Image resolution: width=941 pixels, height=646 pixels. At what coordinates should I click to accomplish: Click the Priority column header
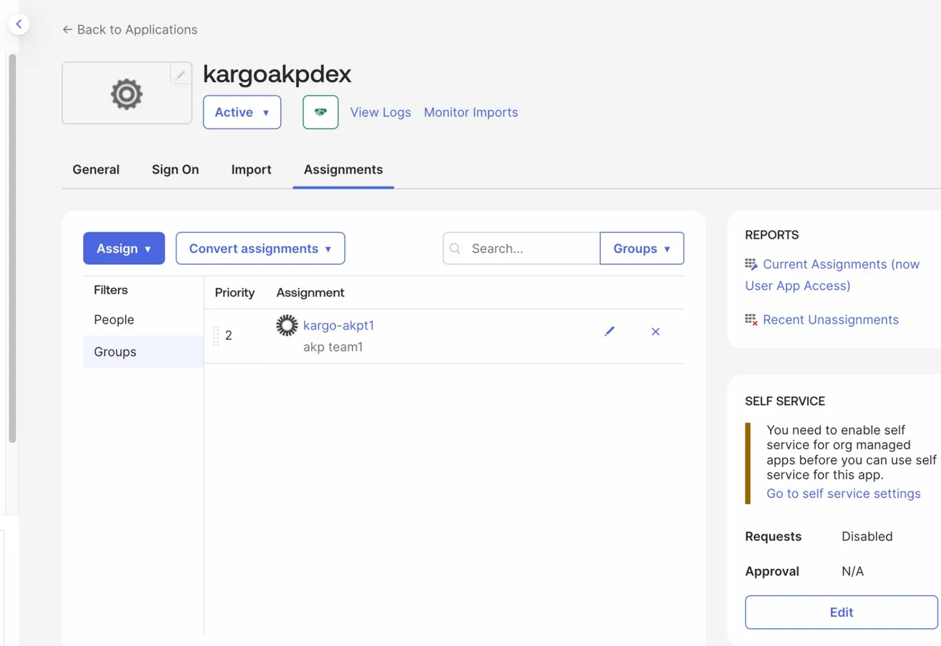pyautogui.click(x=235, y=292)
